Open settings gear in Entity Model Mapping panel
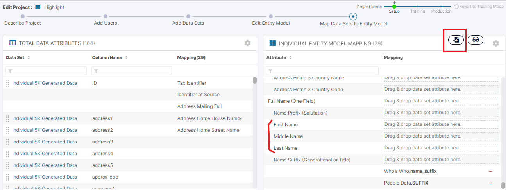This screenshot has width=506, height=190. coord(496,43)
